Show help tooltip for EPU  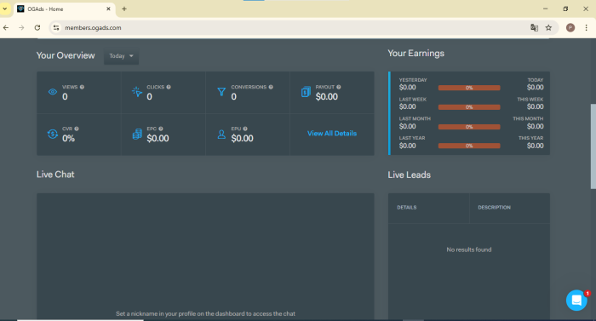point(245,129)
